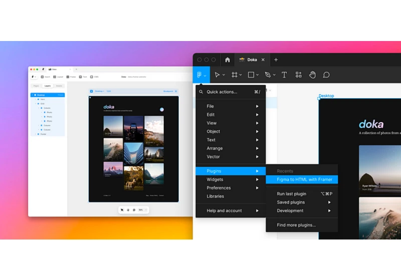Switch to the Pages tab in Framer
Viewport: 401px width, 280px height.
36,85
